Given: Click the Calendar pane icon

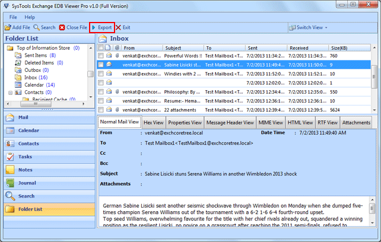Looking at the screenshot, I should [x=10, y=130].
